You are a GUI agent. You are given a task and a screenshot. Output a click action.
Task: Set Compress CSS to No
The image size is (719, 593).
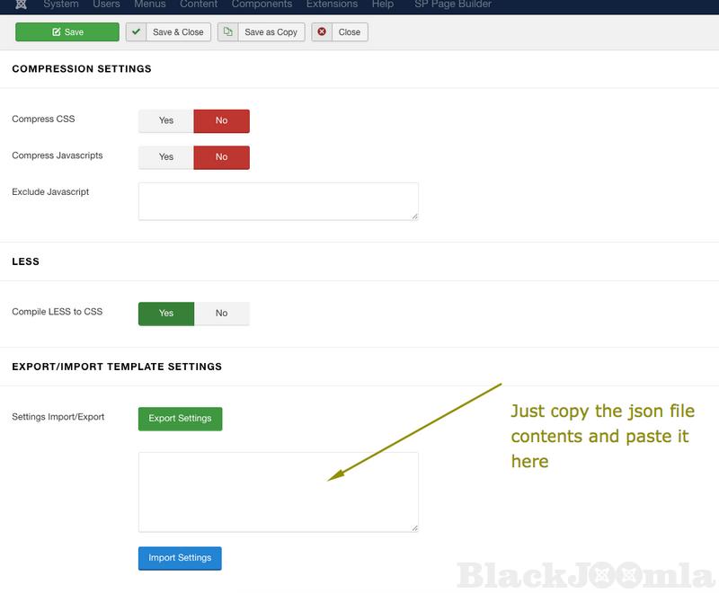(221, 120)
